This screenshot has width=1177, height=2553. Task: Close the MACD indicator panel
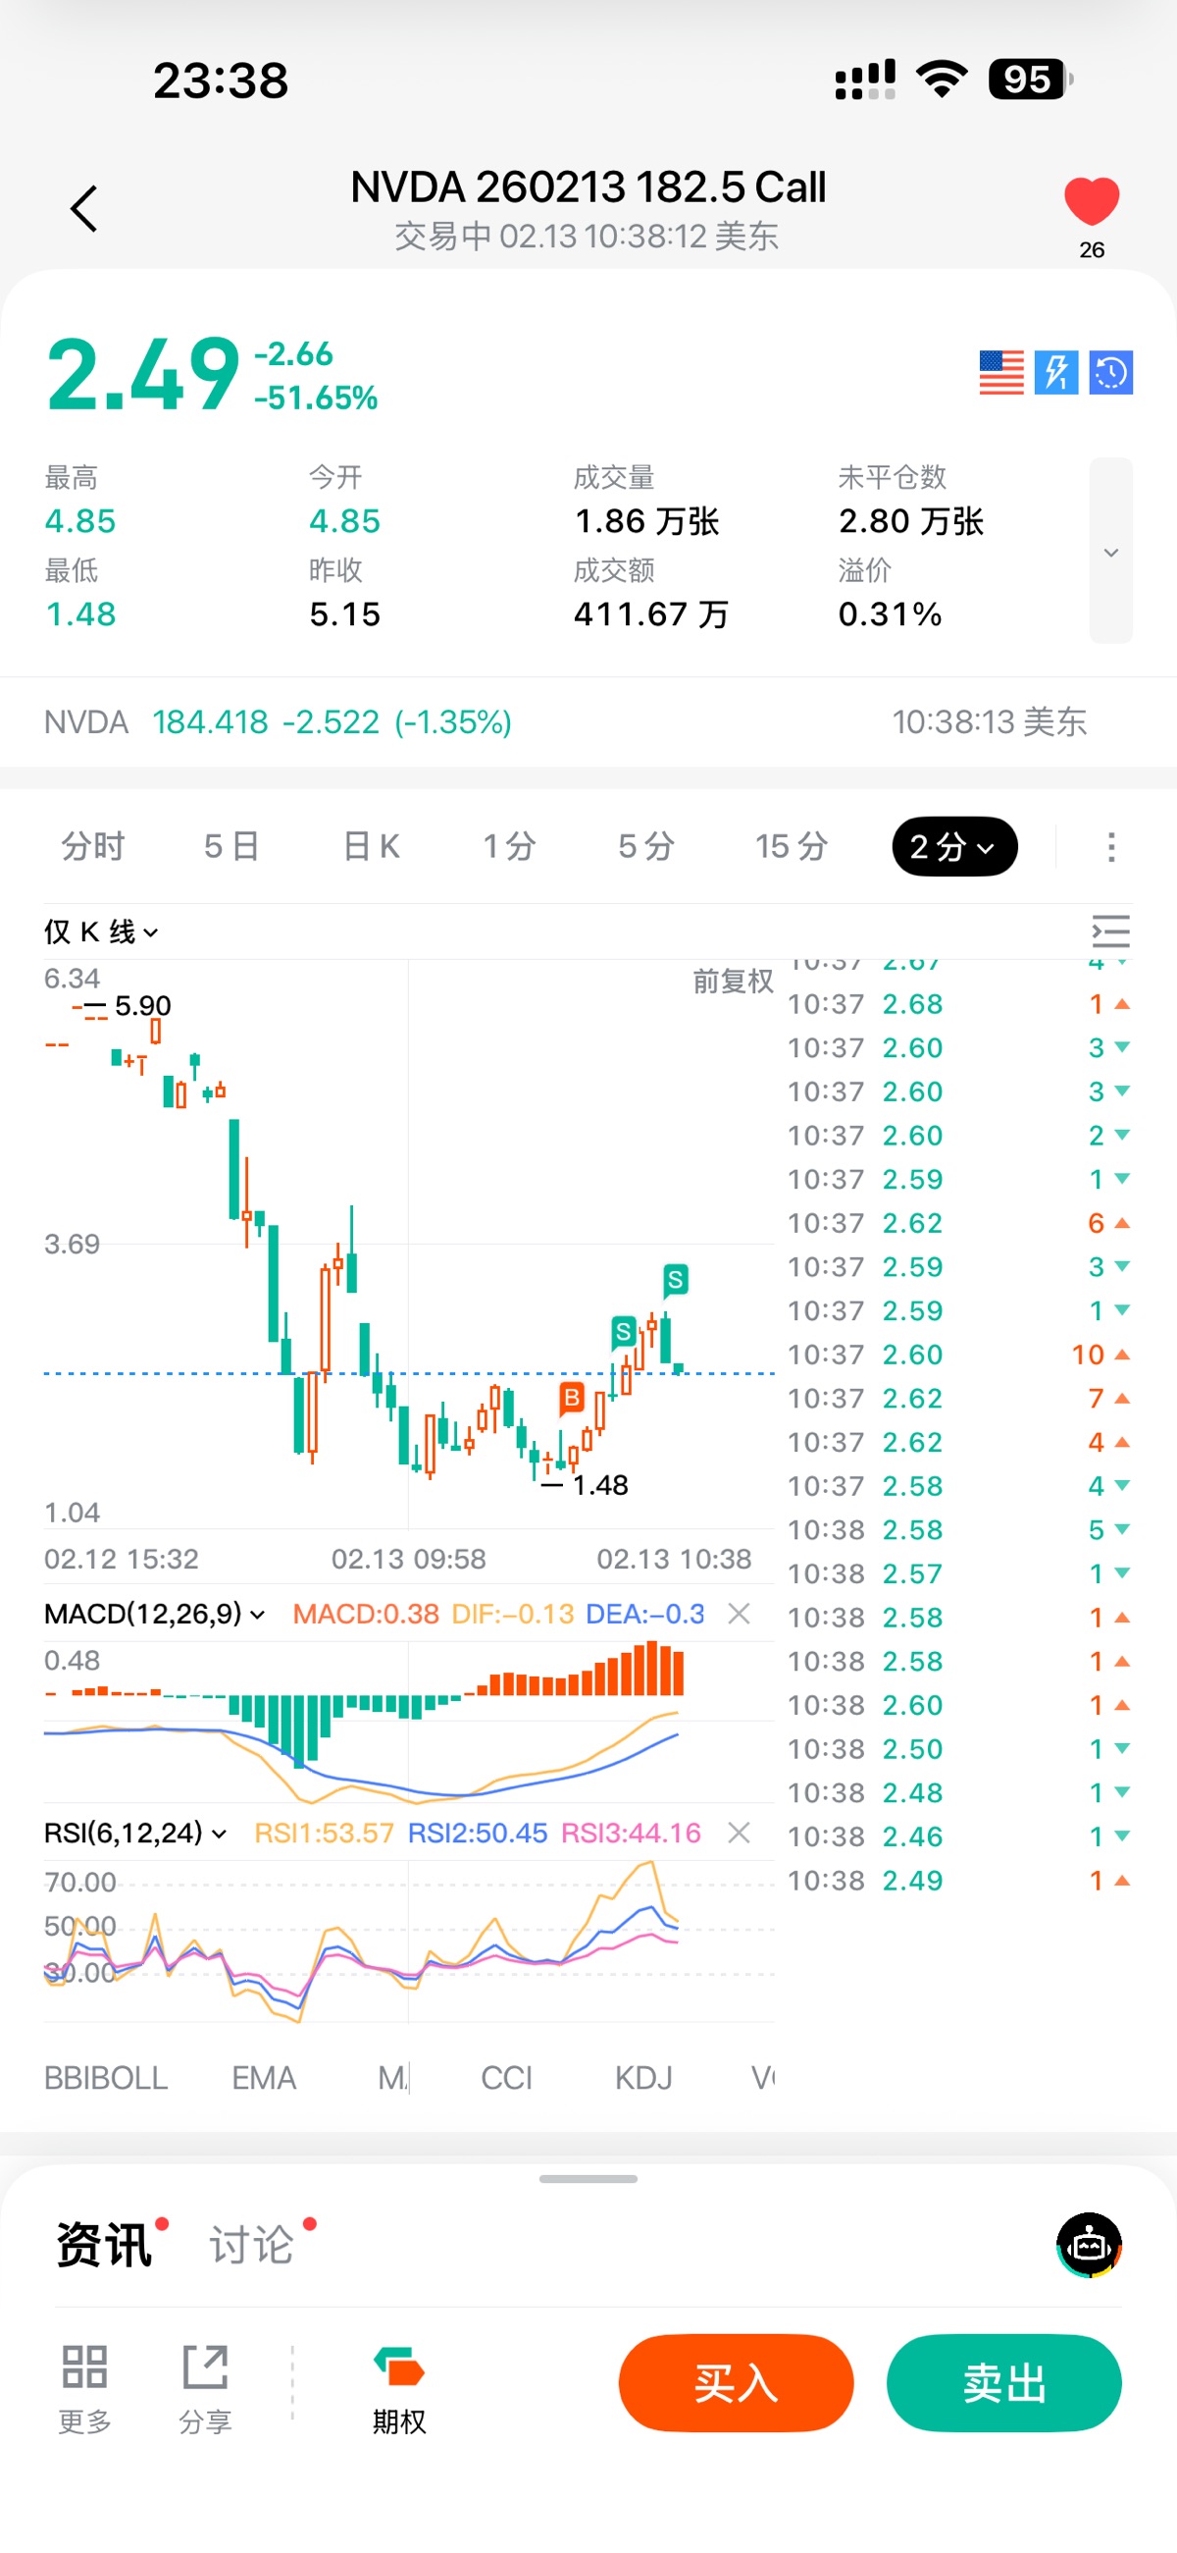click(739, 1614)
